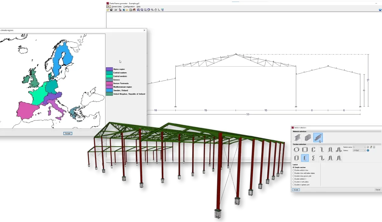Select the square hollow section shape
The width and height of the screenshot is (382, 222).
(x=305, y=150)
